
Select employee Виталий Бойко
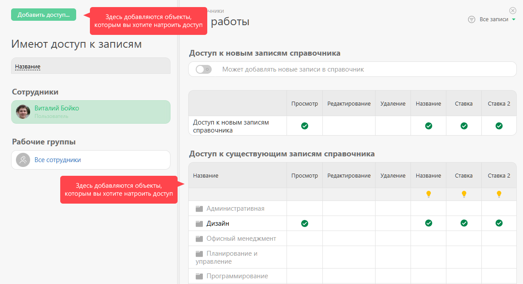91,112
